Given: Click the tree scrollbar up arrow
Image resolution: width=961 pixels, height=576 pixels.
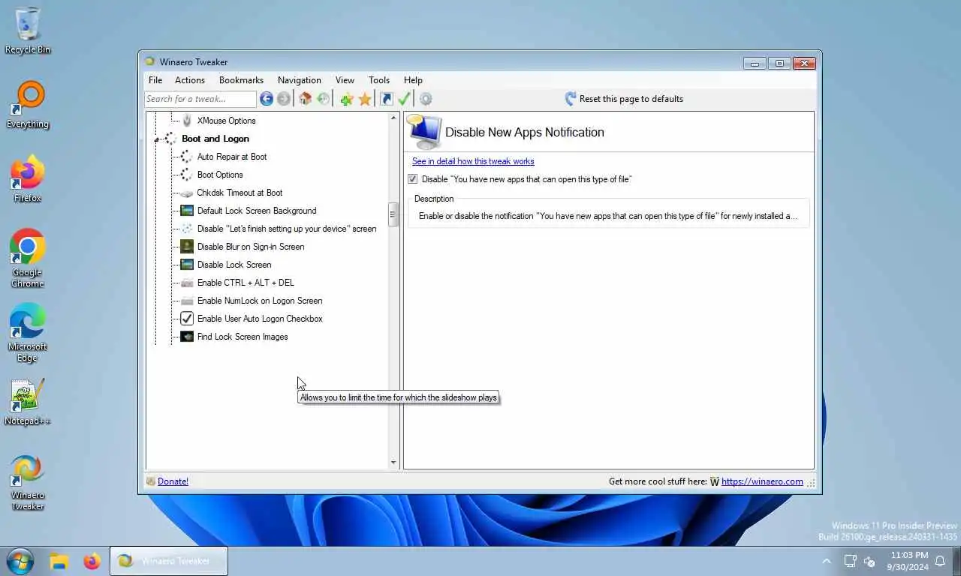Looking at the screenshot, I should (393, 118).
